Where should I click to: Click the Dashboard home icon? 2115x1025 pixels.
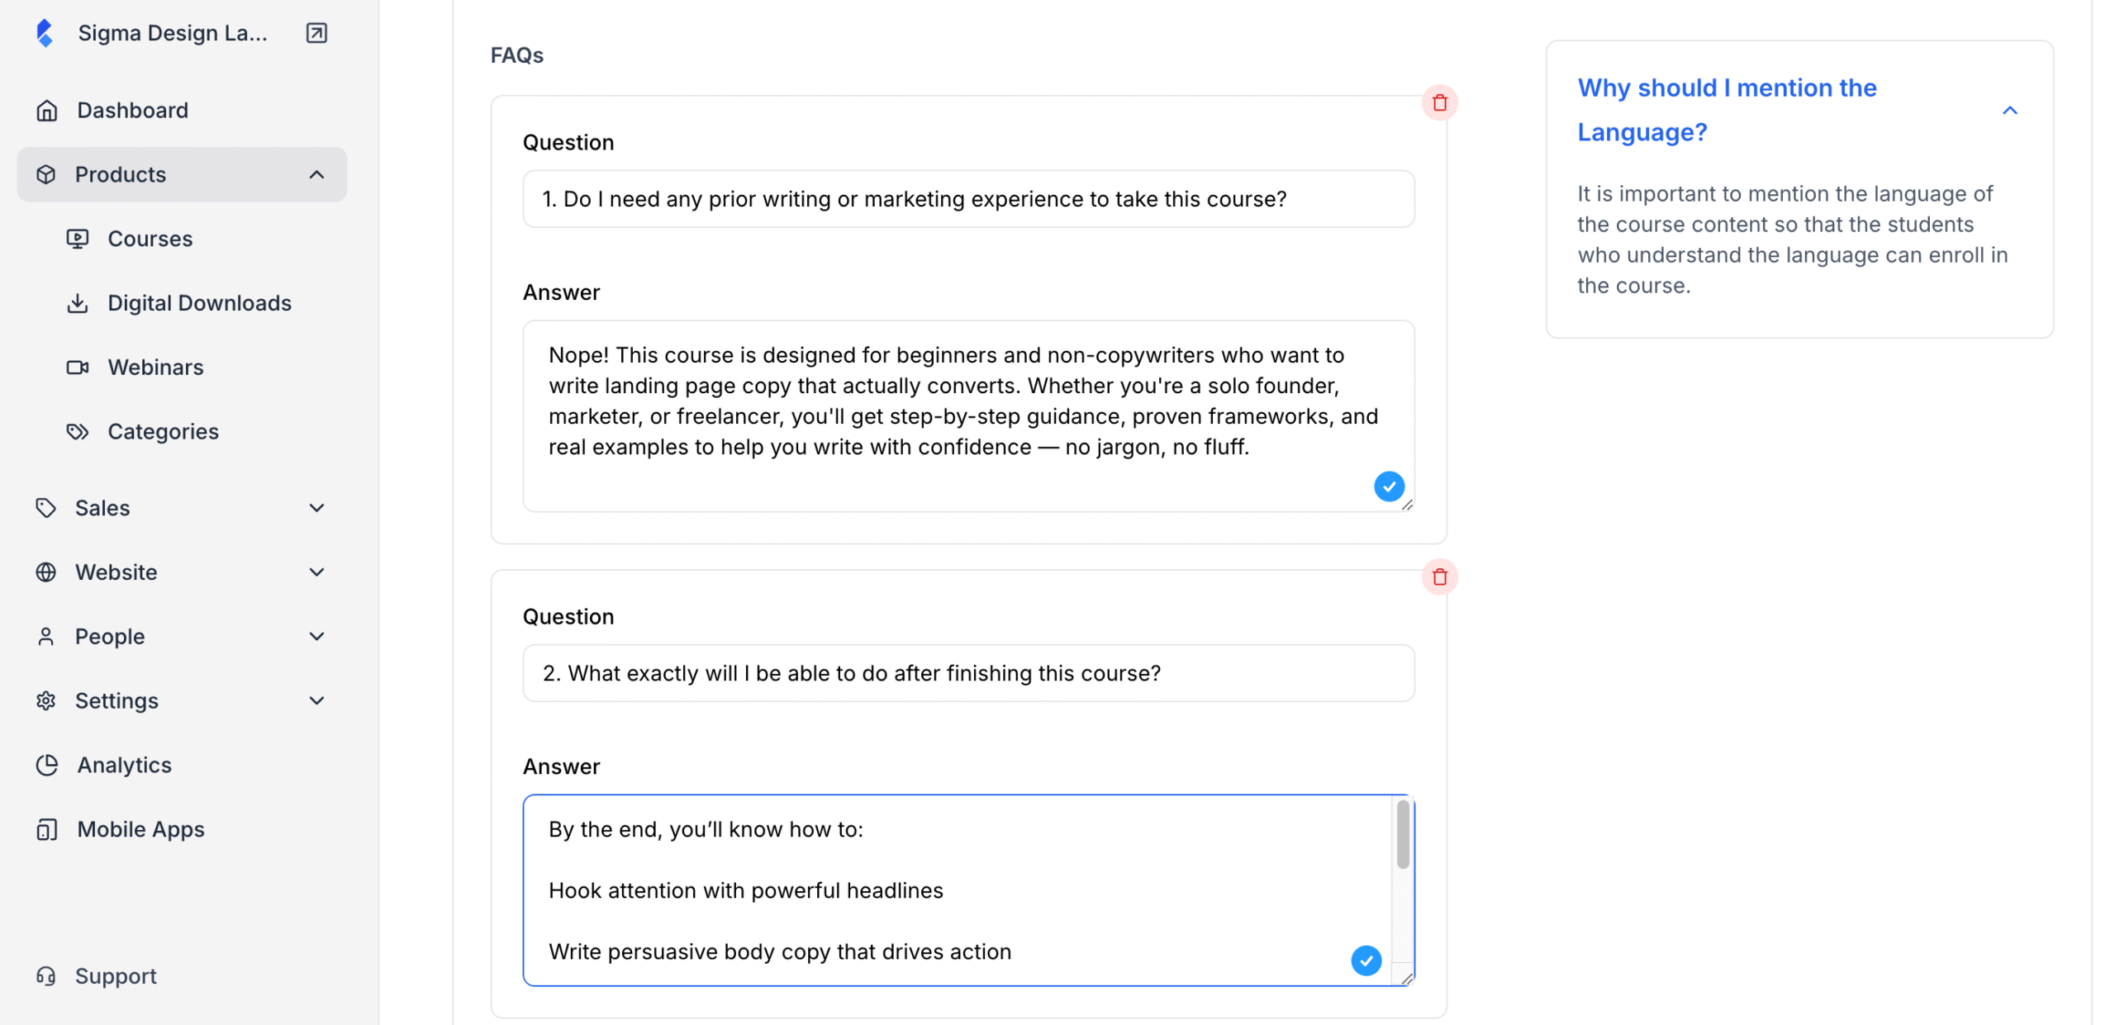click(47, 111)
